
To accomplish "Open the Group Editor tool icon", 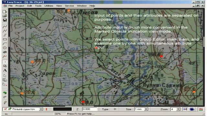I will tap(5, 80).
